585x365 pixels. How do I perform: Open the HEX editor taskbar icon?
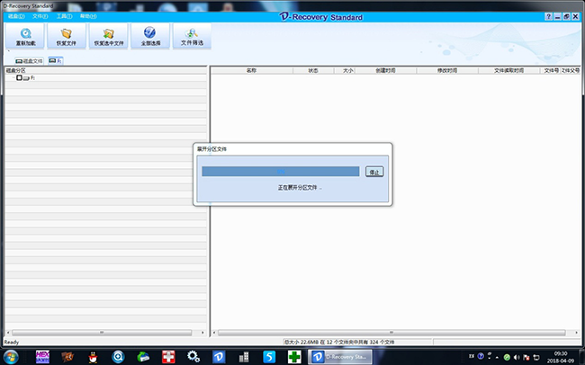click(x=42, y=357)
